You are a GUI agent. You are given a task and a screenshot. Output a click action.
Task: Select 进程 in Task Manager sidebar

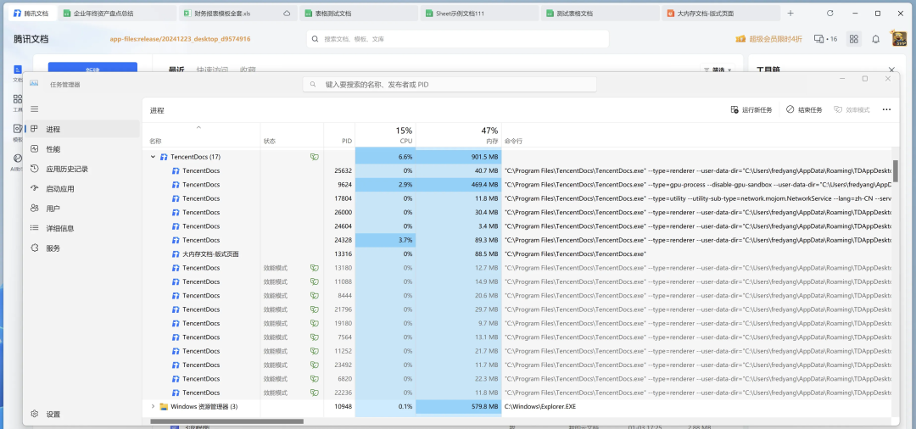point(81,129)
